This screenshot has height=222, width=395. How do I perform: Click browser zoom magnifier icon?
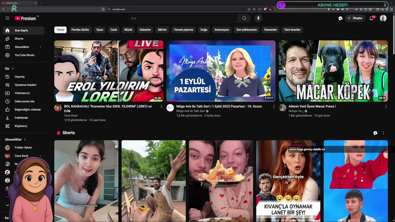click(254, 9)
